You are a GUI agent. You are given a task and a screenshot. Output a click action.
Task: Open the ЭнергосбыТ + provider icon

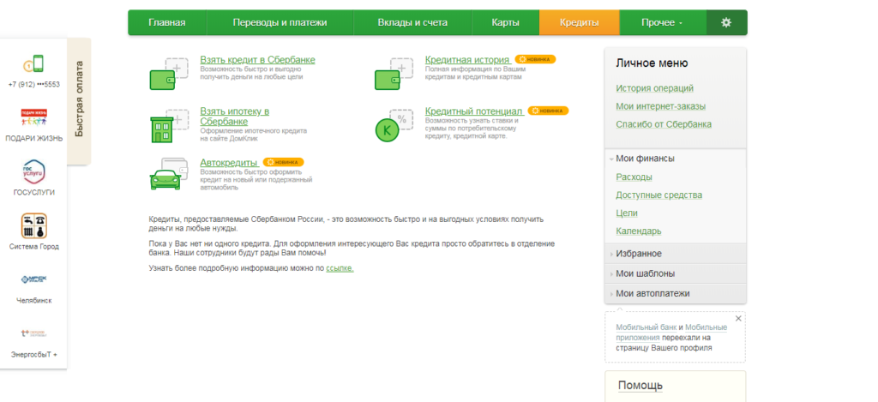click(33, 333)
